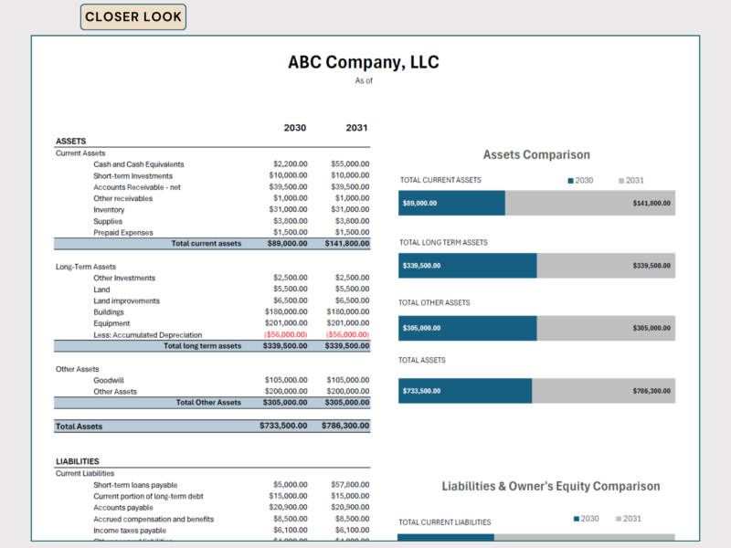Click the gray $786,300.00 total assets bar

[x=604, y=391]
